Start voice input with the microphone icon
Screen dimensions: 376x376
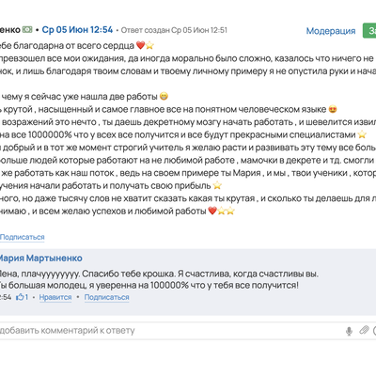[x=349, y=331]
